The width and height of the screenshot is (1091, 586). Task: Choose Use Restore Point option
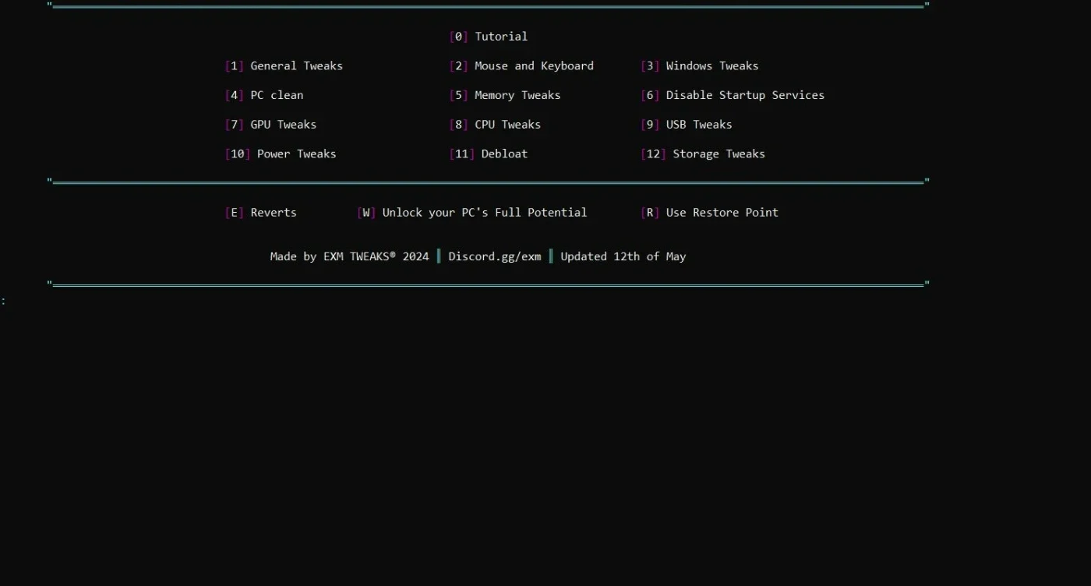tap(710, 213)
